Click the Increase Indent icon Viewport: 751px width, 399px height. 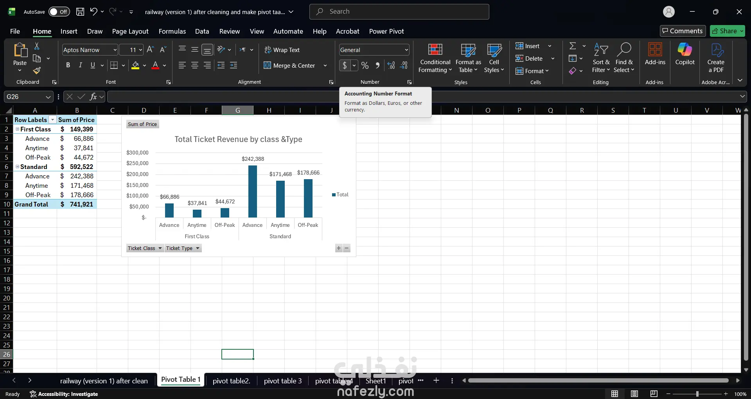coord(234,65)
